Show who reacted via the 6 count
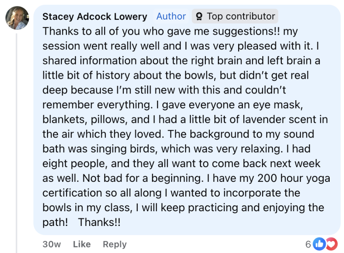344x253 pixels. point(308,244)
